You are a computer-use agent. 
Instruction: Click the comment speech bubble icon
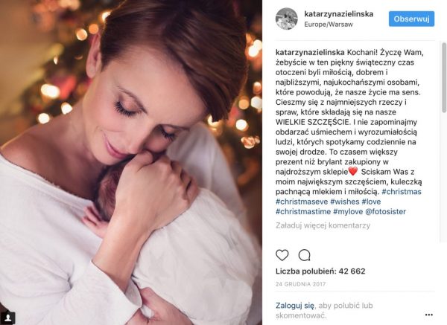(304, 255)
